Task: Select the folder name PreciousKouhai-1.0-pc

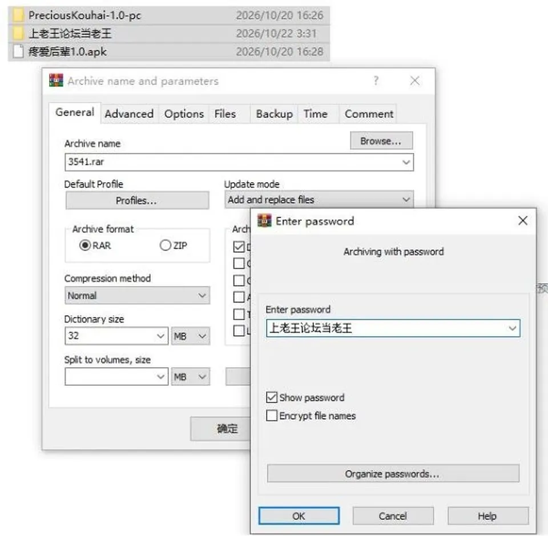Action: click(84, 15)
